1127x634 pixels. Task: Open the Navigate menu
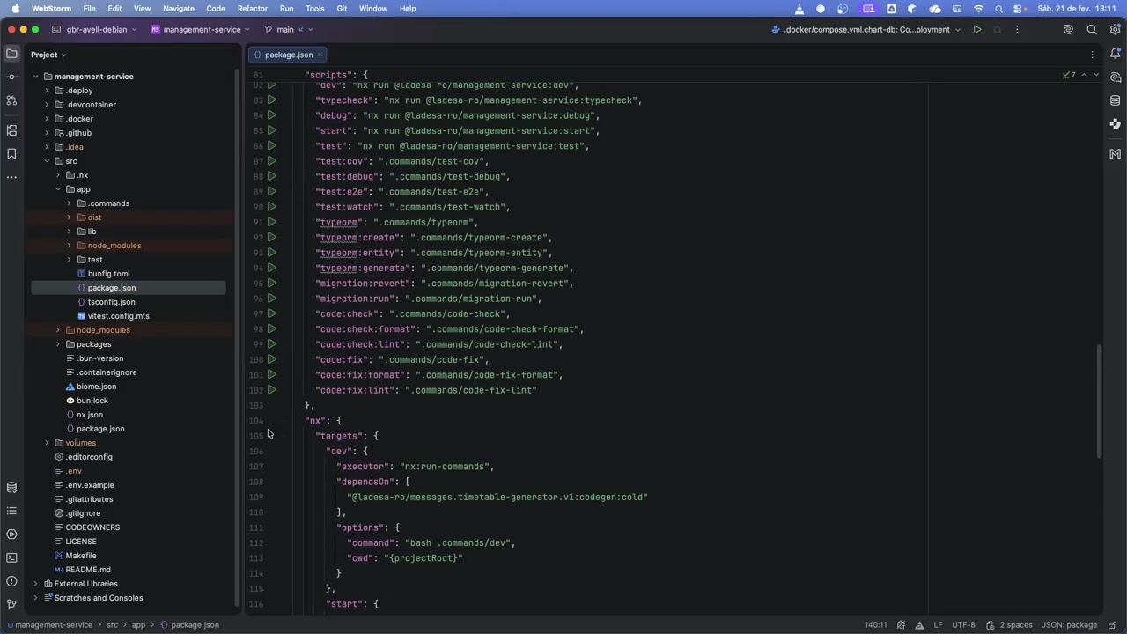click(x=179, y=8)
